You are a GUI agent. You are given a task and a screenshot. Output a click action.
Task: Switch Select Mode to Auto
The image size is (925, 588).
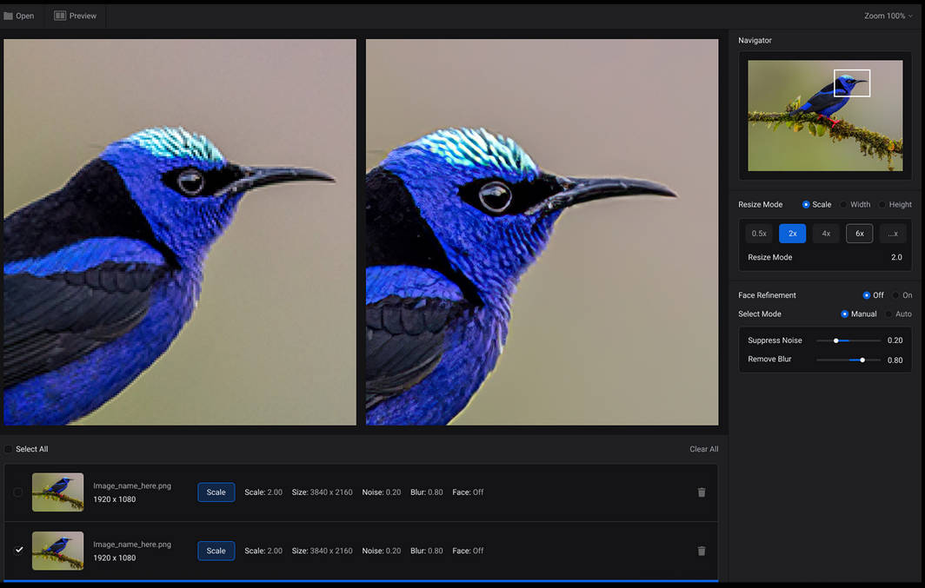point(888,314)
